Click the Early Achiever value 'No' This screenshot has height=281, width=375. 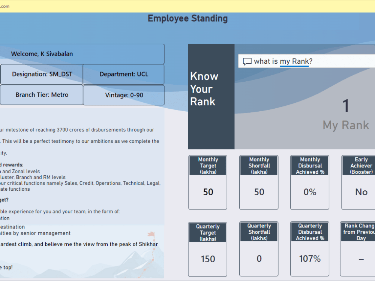point(361,192)
